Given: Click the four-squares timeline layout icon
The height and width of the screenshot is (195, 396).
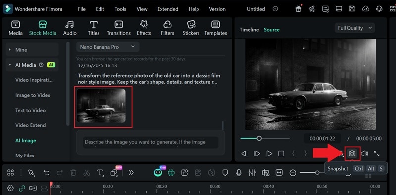Looking at the screenshot, I should click(x=10, y=173).
